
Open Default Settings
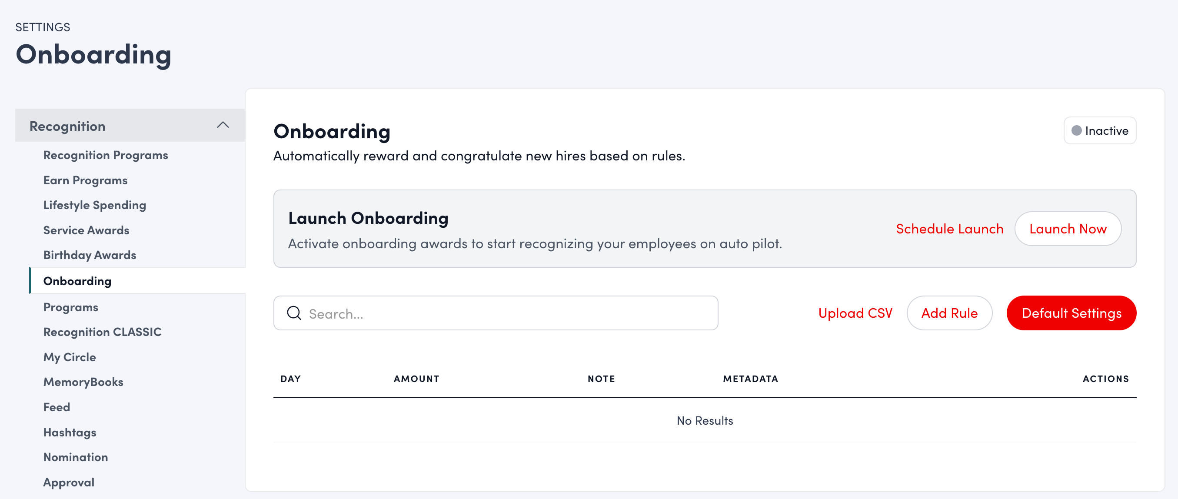pos(1072,313)
